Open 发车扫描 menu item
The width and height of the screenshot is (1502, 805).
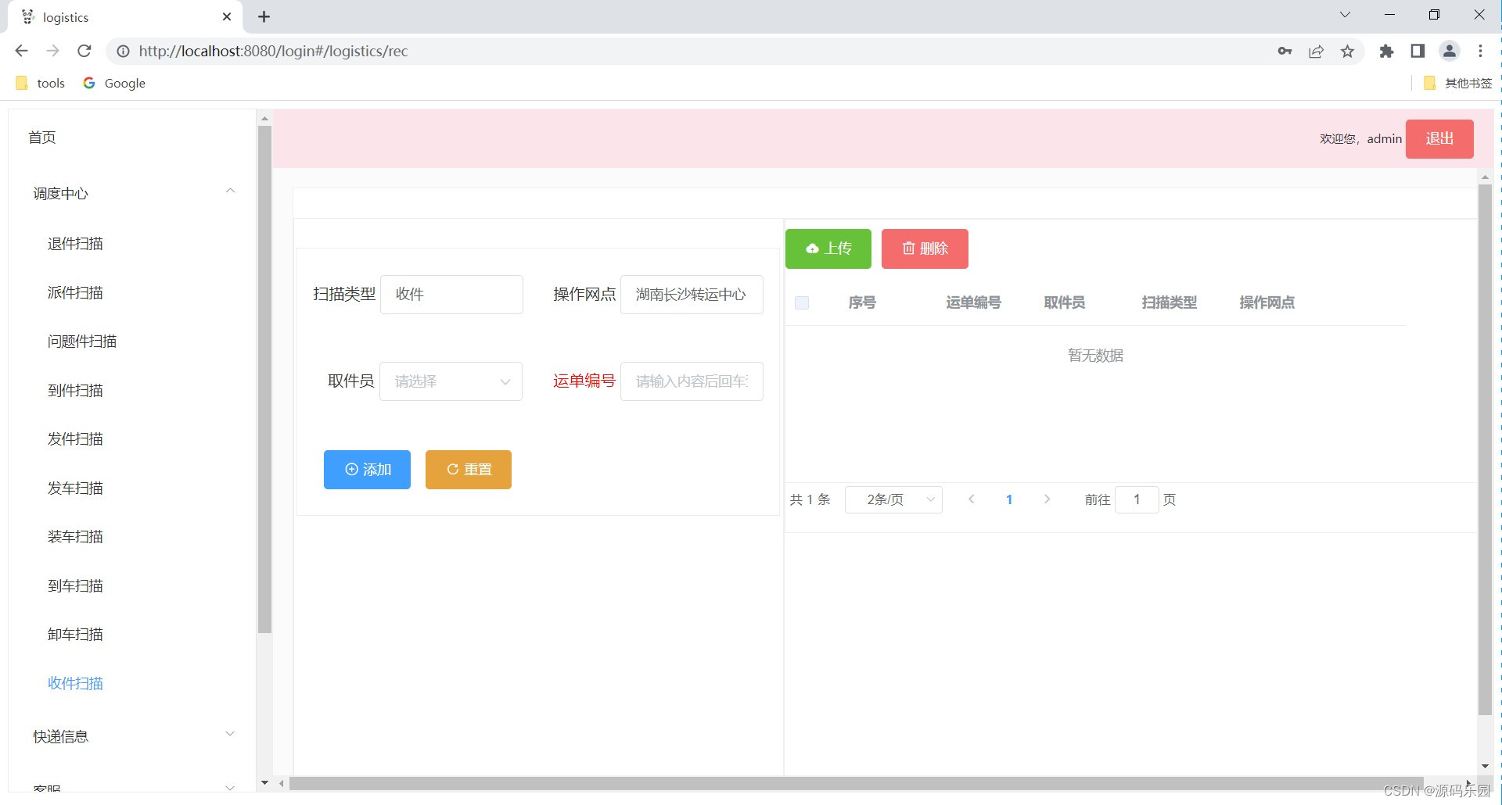[75, 488]
